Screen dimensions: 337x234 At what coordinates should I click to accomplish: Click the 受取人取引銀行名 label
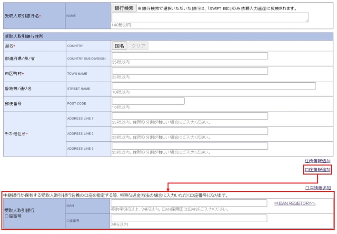[x=23, y=16]
